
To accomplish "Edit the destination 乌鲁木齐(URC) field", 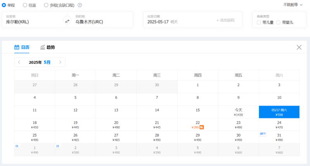I will [x=102, y=20].
